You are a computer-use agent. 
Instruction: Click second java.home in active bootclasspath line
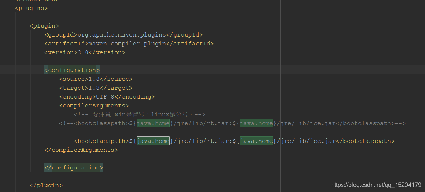256,141
